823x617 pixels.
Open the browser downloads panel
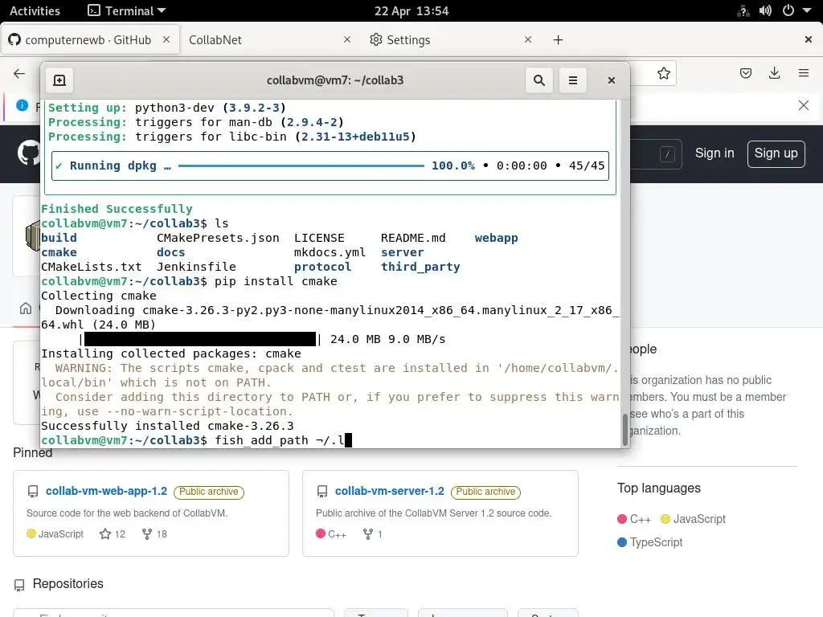774,73
